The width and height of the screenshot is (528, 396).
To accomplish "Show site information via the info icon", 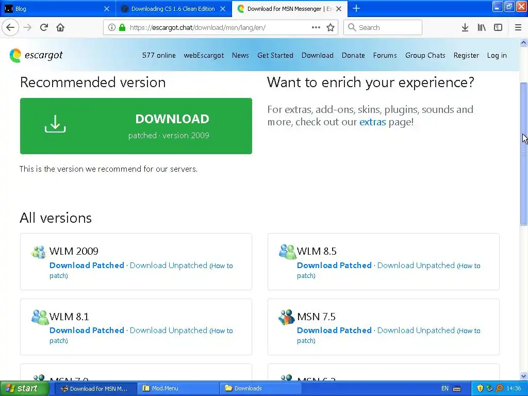I will (111, 27).
